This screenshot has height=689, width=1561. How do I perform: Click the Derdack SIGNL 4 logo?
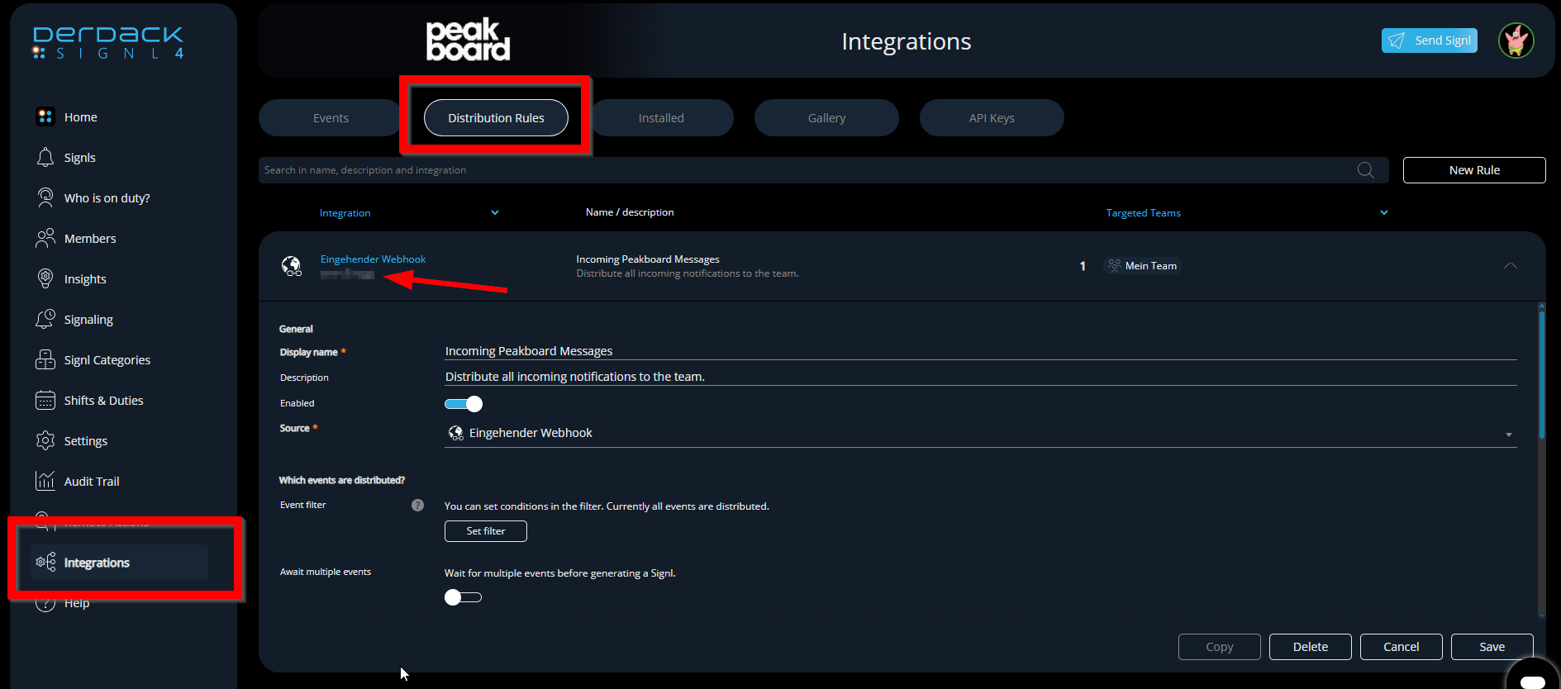pyautogui.click(x=108, y=43)
